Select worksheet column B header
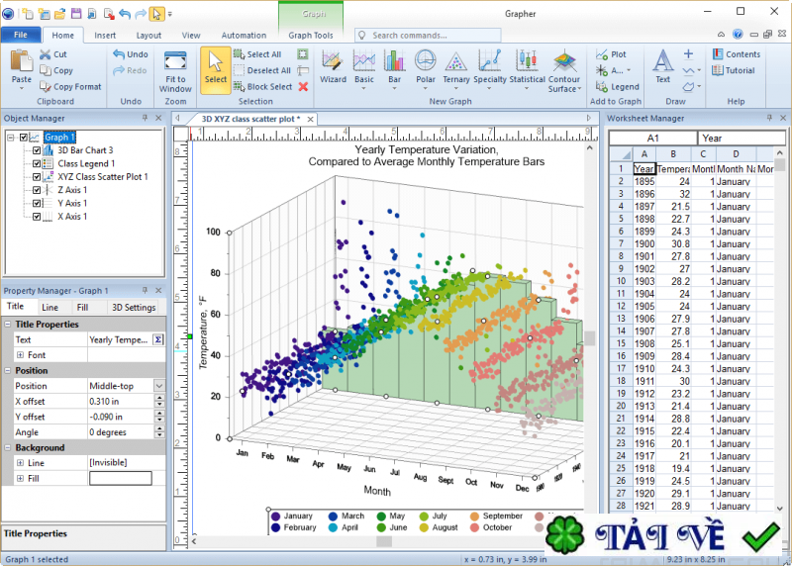792x566 pixels. 673,154
